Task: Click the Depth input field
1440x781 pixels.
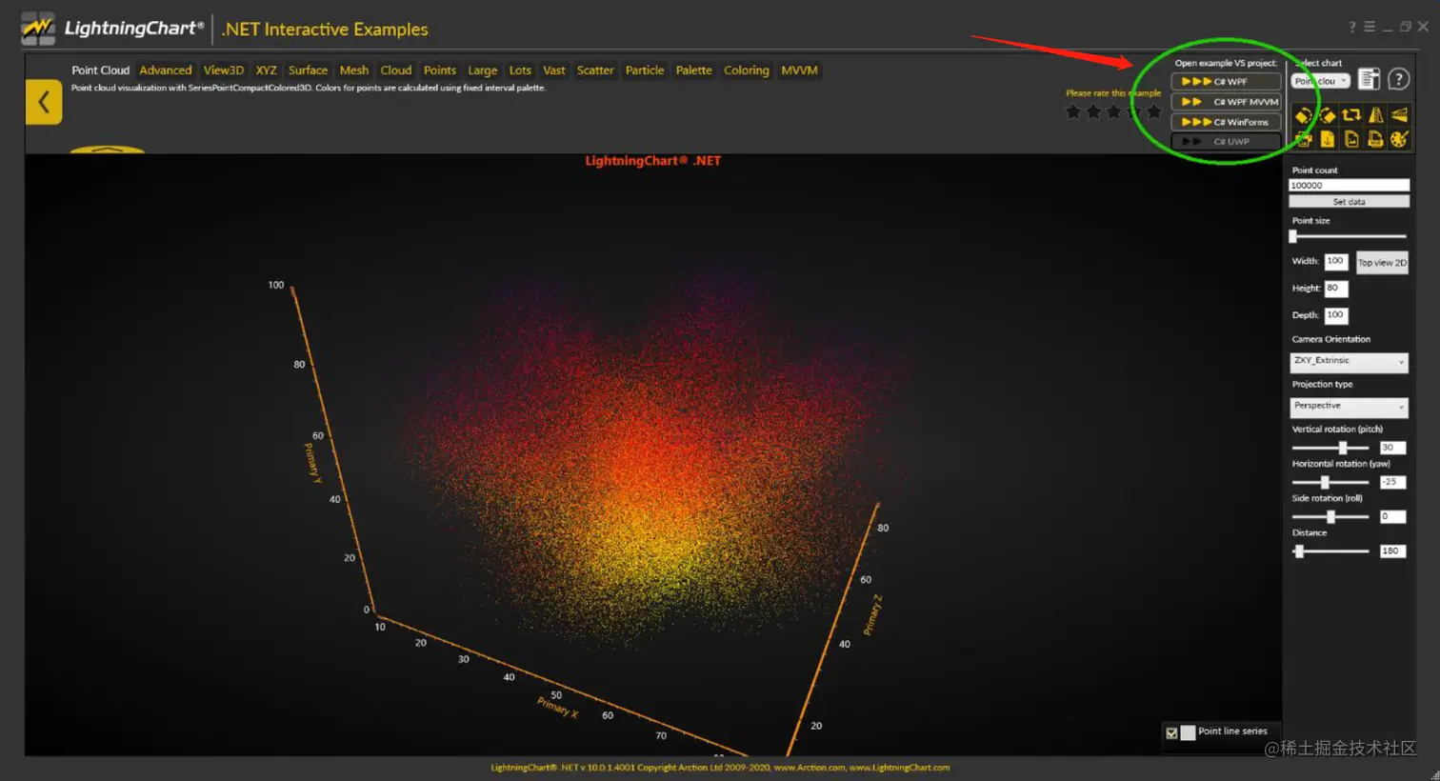Action: pyautogui.click(x=1336, y=315)
